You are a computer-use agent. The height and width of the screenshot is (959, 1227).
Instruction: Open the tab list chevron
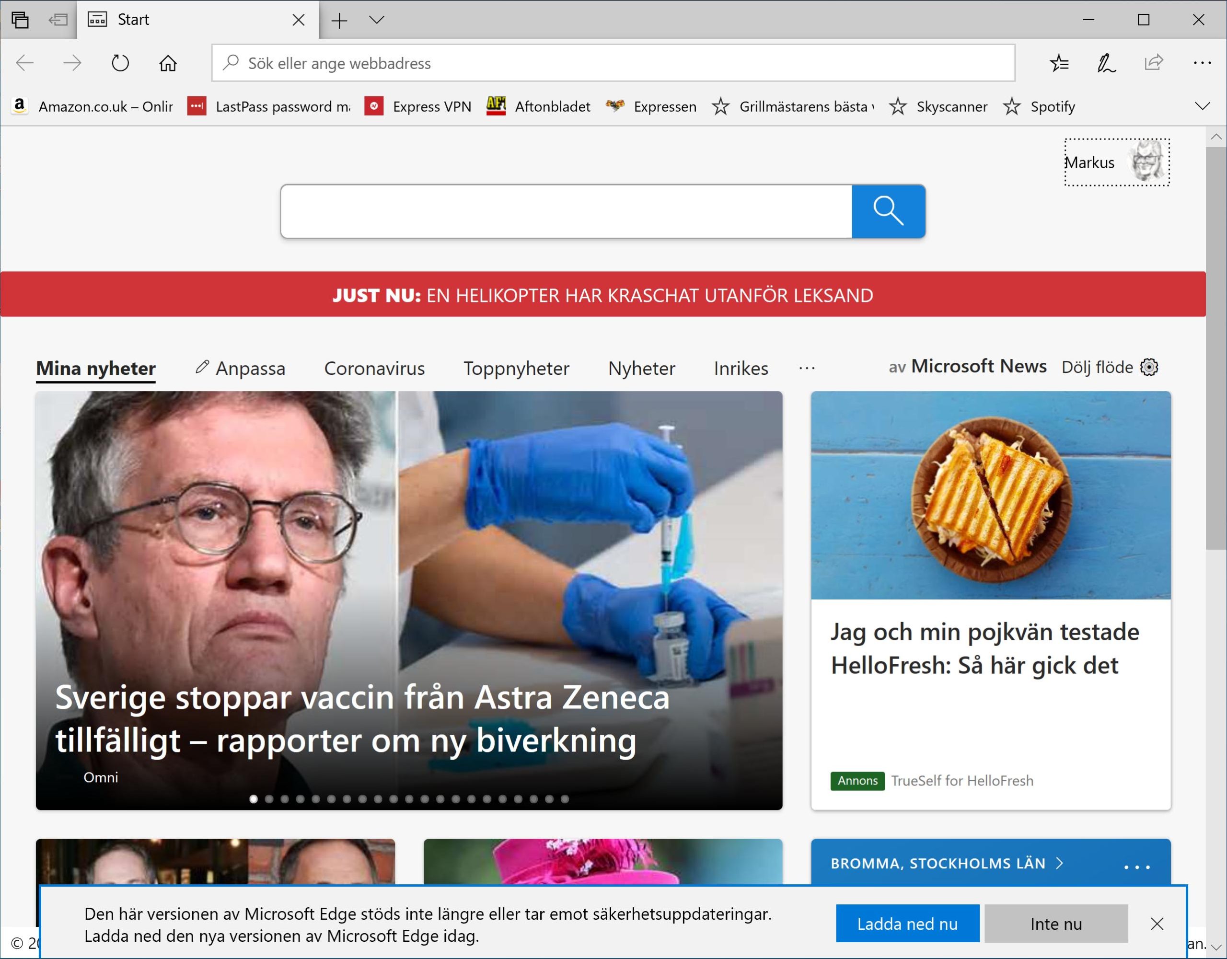pos(376,19)
